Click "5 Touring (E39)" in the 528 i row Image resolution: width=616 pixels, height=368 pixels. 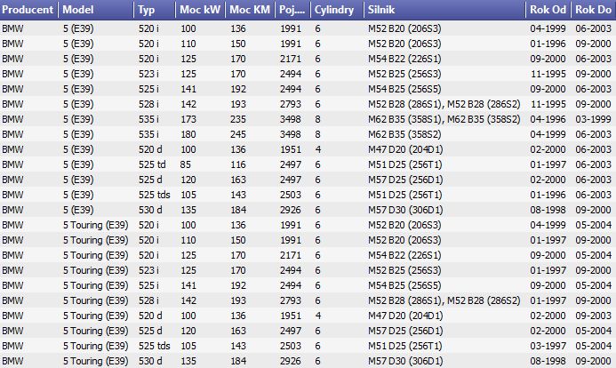[95, 300]
